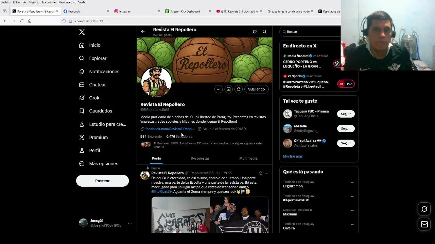
Task: Open the floating Grok button
Action: tap(424, 209)
